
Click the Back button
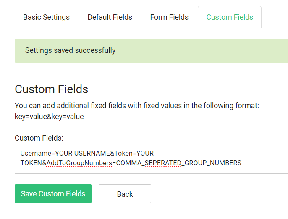125,194
